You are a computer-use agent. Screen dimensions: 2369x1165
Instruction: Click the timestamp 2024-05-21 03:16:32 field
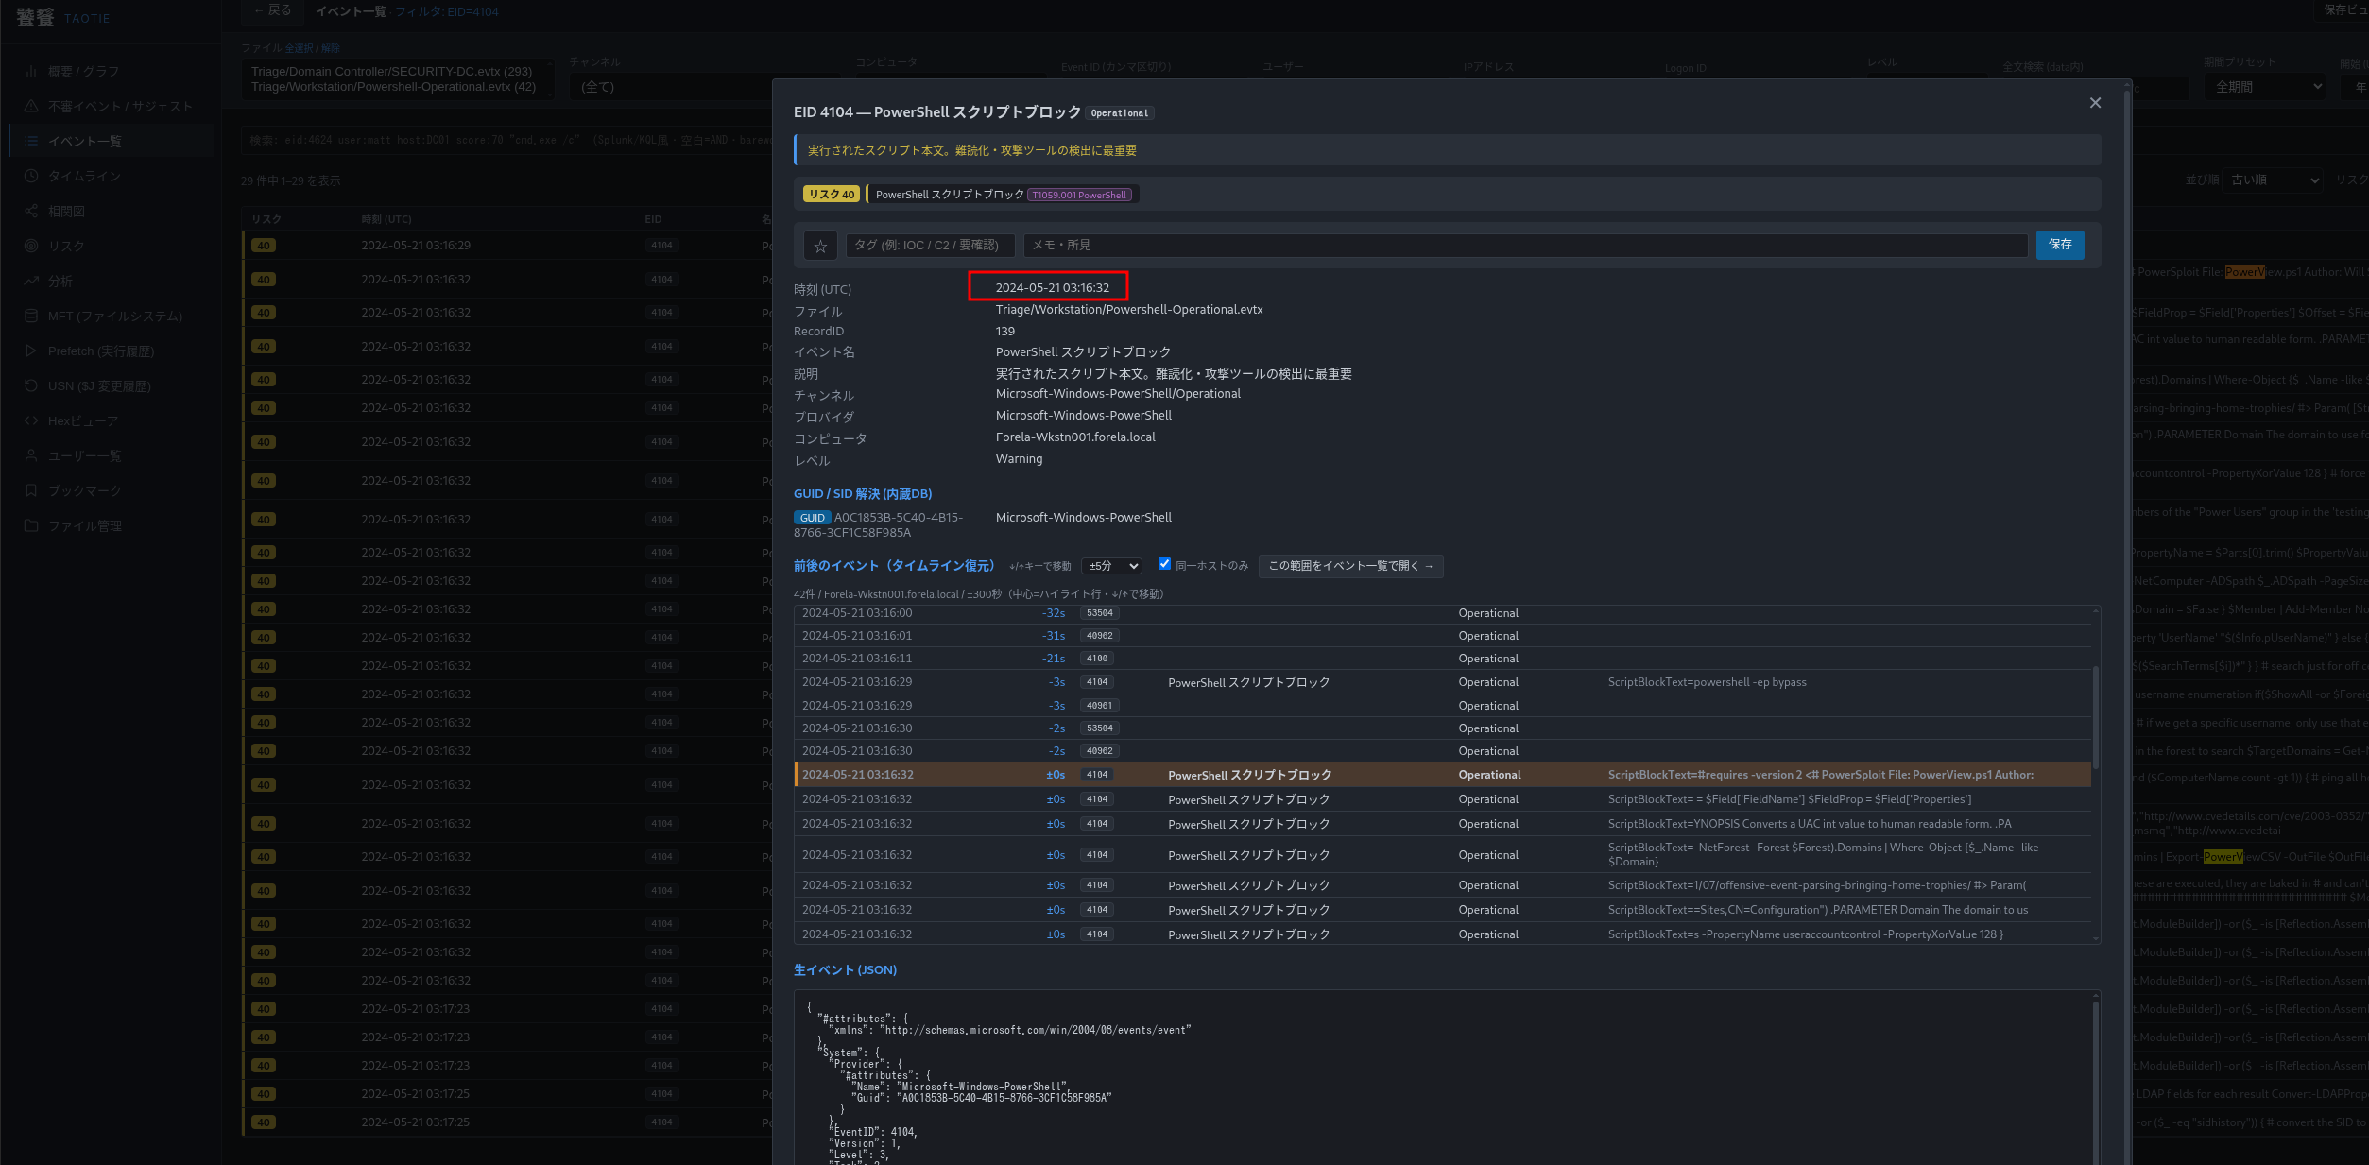[x=1052, y=288]
